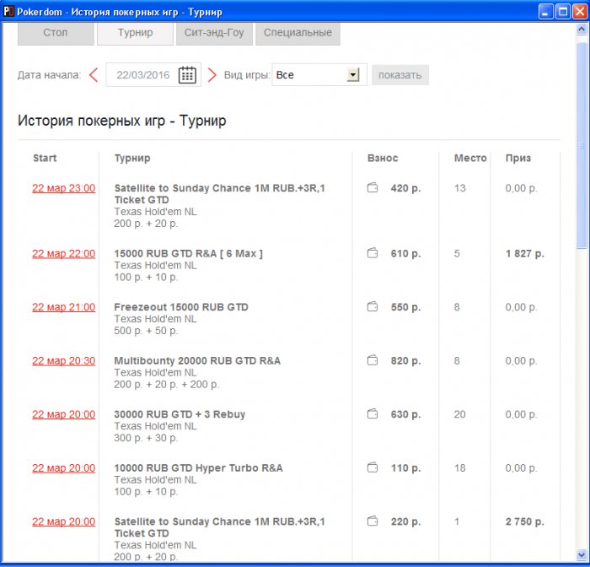The height and width of the screenshot is (567, 590).
Task: Click the Дата начала label
Action: pyautogui.click(x=49, y=75)
